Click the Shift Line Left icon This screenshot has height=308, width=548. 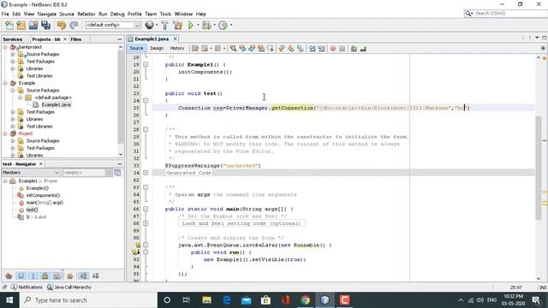pyautogui.click(x=312, y=49)
